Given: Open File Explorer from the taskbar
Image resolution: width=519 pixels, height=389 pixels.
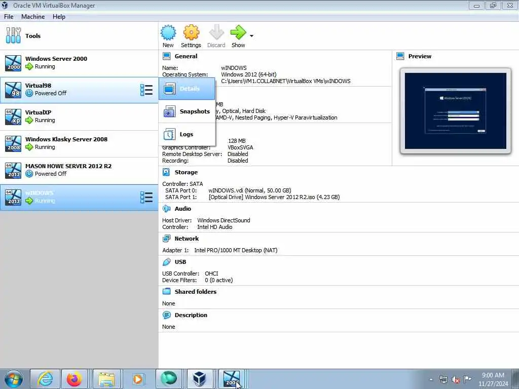Looking at the screenshot, I should pyautogui.click(x=106, y=379).
